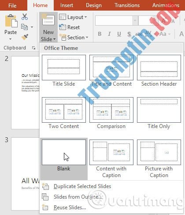Open Character Spacing AV options
This screenshot has width=185, height=215.
click(148, 34)
